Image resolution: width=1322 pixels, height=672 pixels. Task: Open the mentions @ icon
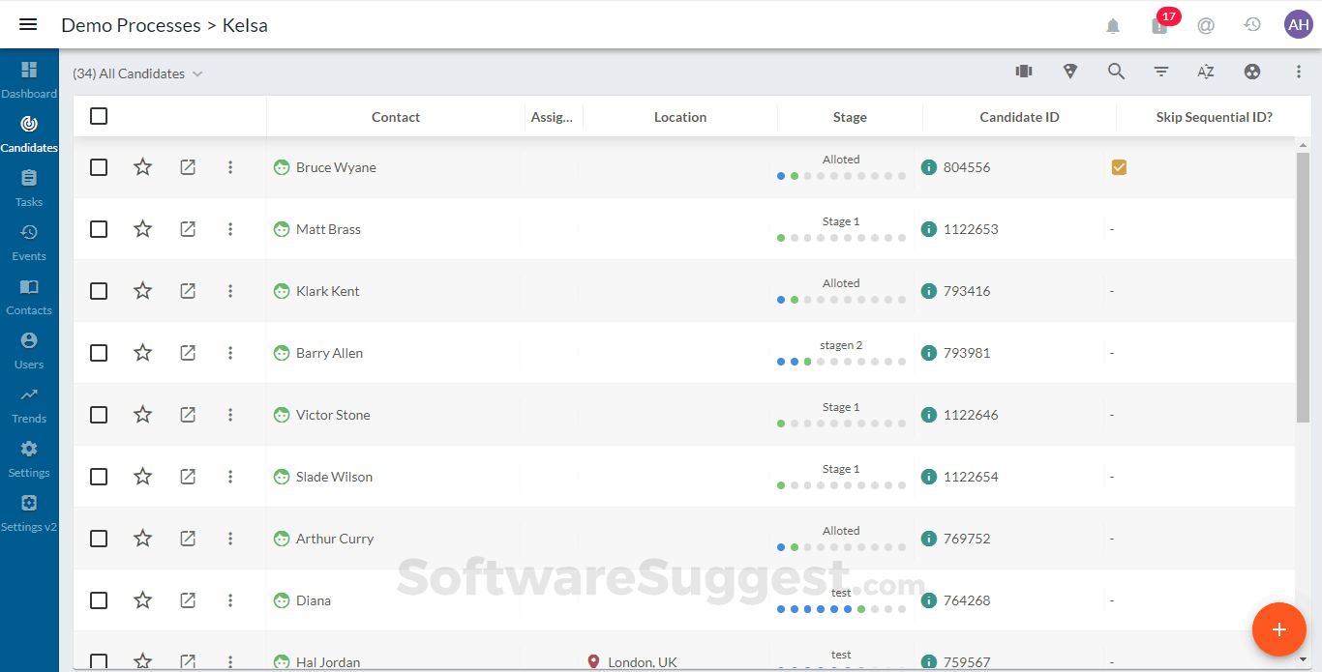[x=1206, y=26]
